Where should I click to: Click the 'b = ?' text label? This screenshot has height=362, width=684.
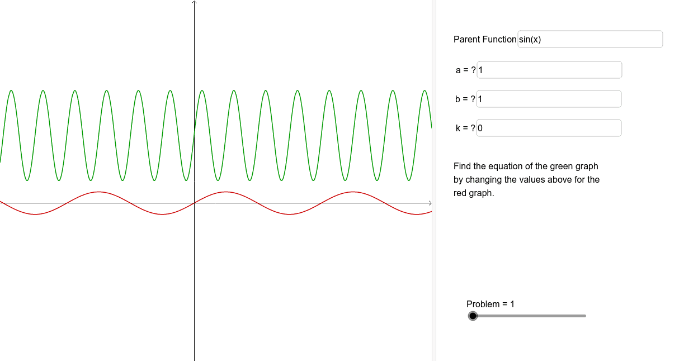point(466,99)
